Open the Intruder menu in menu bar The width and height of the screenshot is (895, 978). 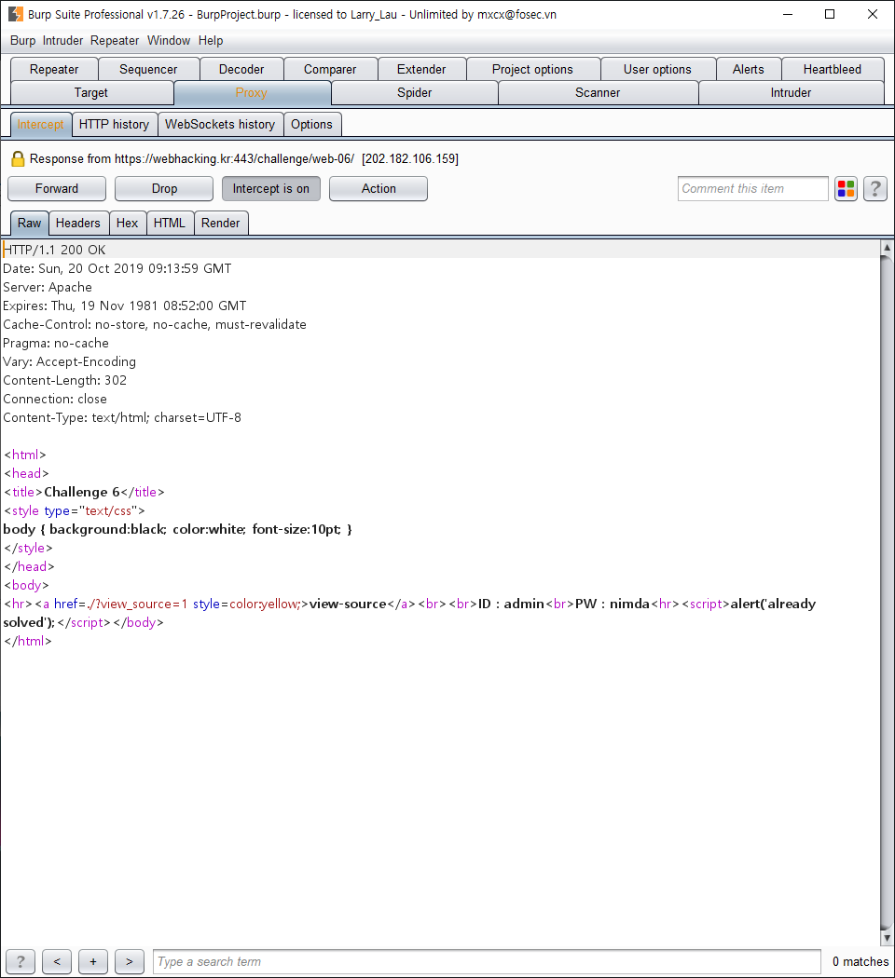62,41
